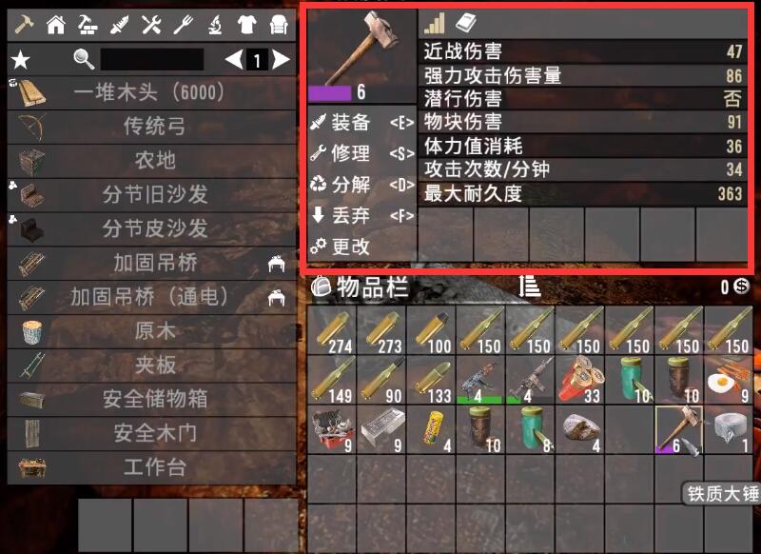The height and width of the screenshot is (554, 761).
Task: Toggle the star favorites filter
Action: coord(21,60)
